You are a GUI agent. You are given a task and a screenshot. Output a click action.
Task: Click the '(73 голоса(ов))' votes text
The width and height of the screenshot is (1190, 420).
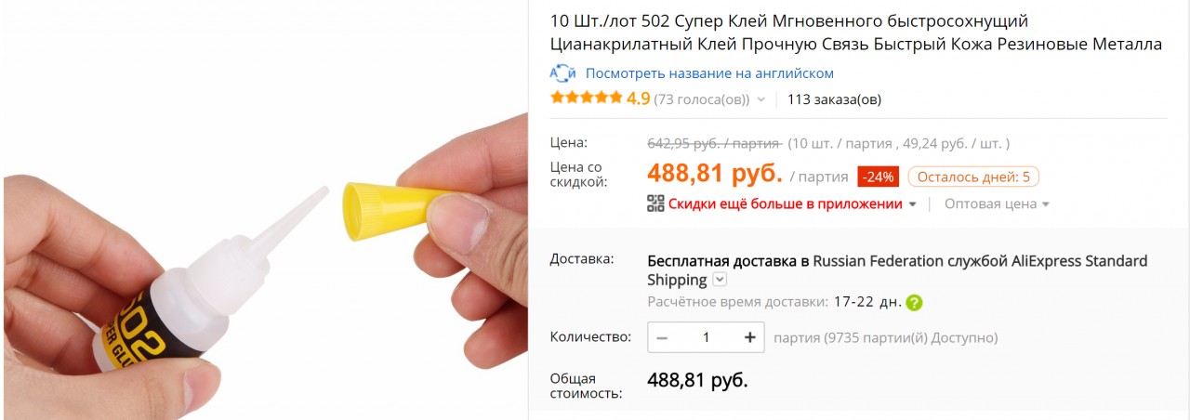(701, 99)
